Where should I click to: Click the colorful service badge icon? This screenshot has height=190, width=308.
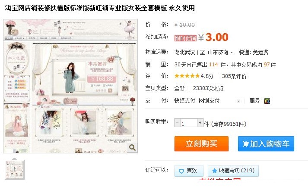[x=267, y=101]
